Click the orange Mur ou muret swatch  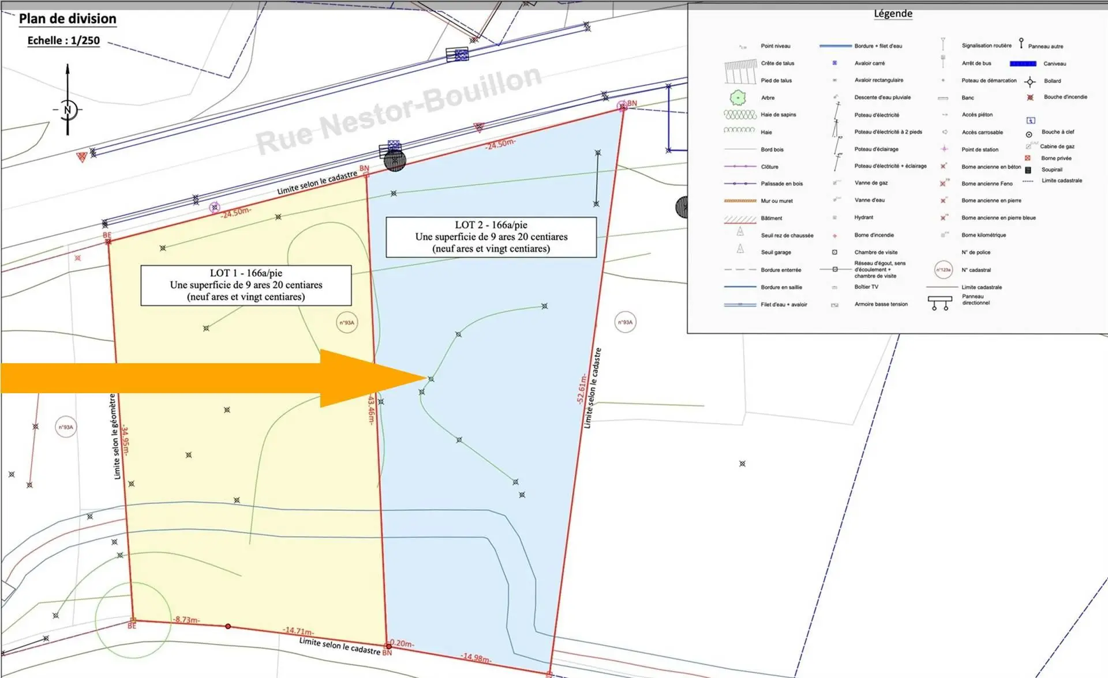(x=740, y=201)
